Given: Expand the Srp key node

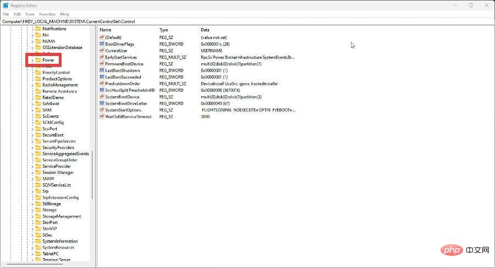Looking at the screenshot, I should tap(32, 191).
